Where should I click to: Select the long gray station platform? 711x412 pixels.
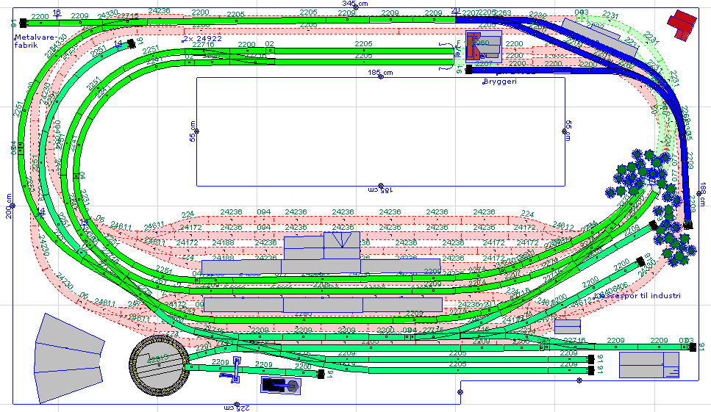pos(323,304)
